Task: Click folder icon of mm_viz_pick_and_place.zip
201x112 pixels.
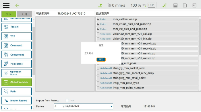Action: [x=98, y=29]
